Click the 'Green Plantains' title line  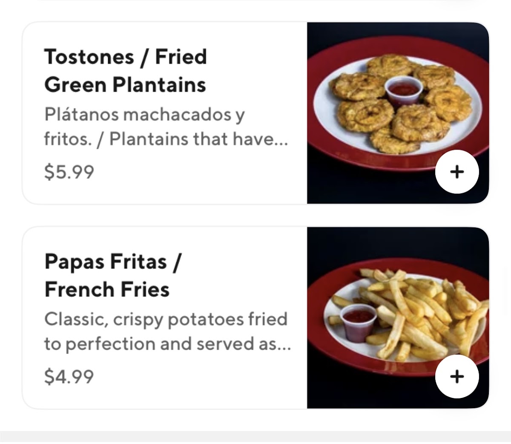[x=125, y=85]
